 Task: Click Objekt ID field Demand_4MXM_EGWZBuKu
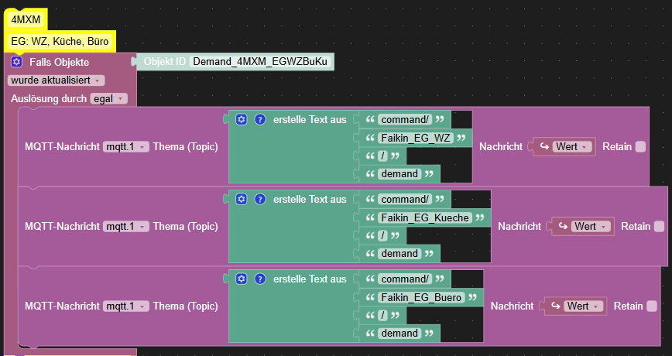point(261,61)
